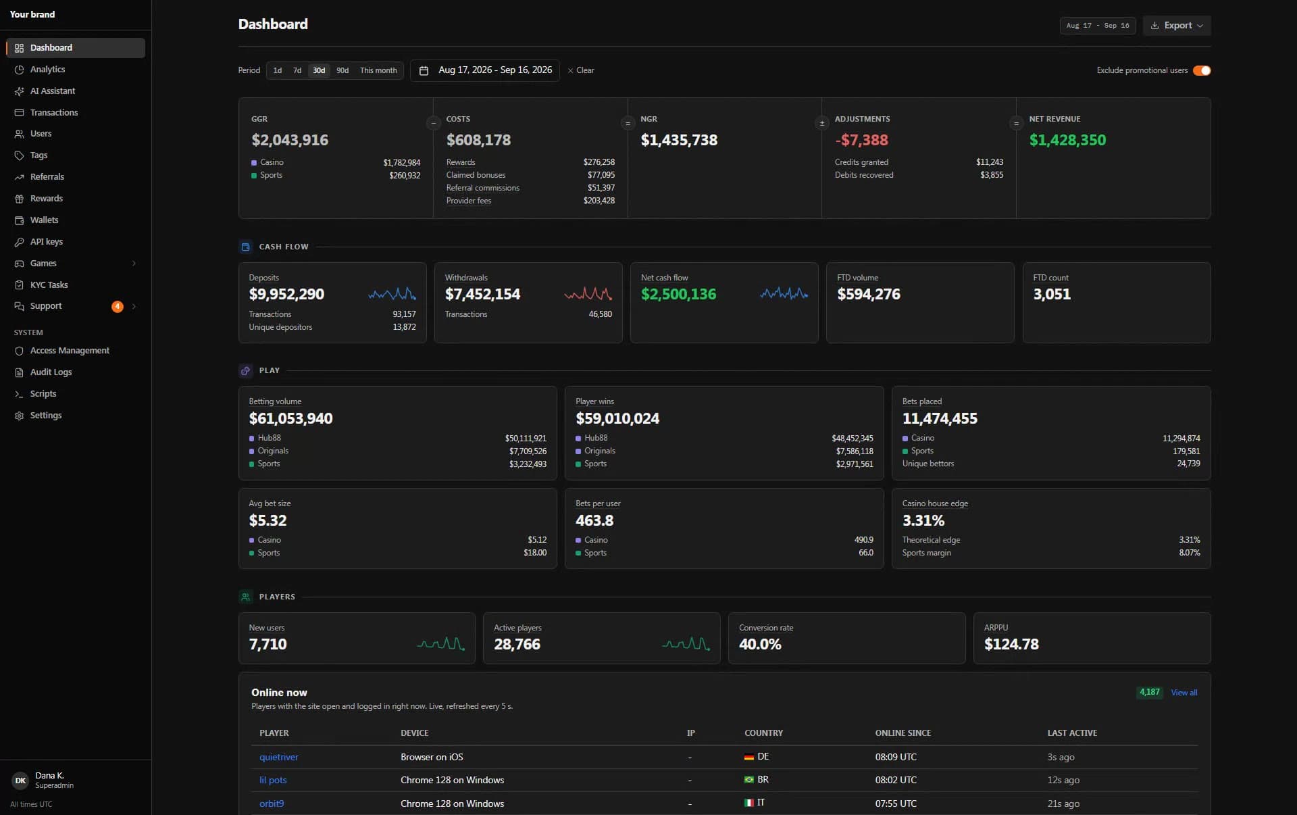Screen dimensions: 1297x815
Task: Click the Dana K. user avatar
Action: click(20, 781)
